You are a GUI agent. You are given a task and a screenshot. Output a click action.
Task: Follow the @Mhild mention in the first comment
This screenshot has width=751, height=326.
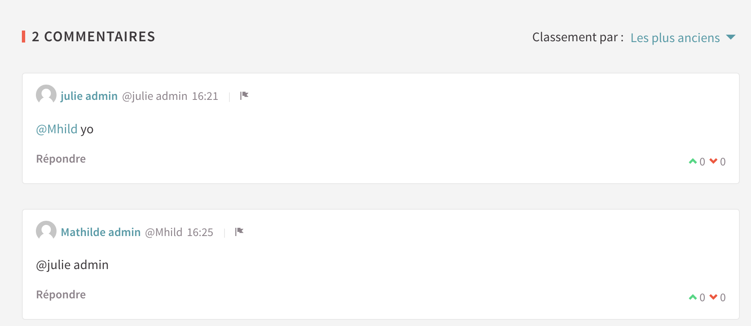57,129
